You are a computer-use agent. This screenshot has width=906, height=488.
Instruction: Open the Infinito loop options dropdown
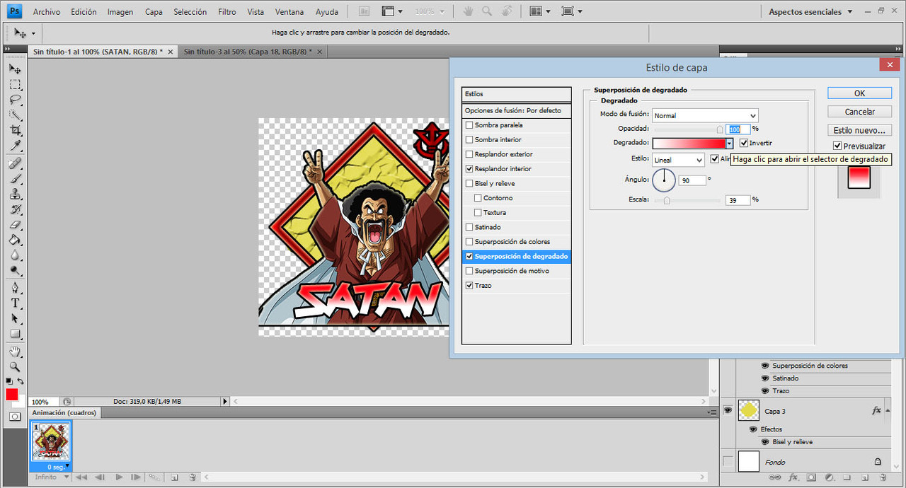52,477
